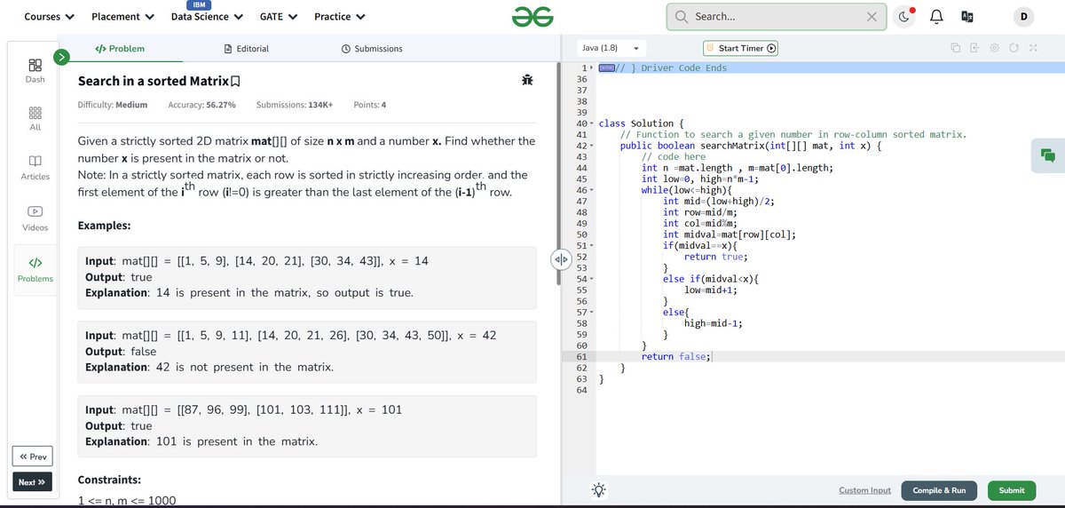Go to next problem with Next

pos(33,482)
